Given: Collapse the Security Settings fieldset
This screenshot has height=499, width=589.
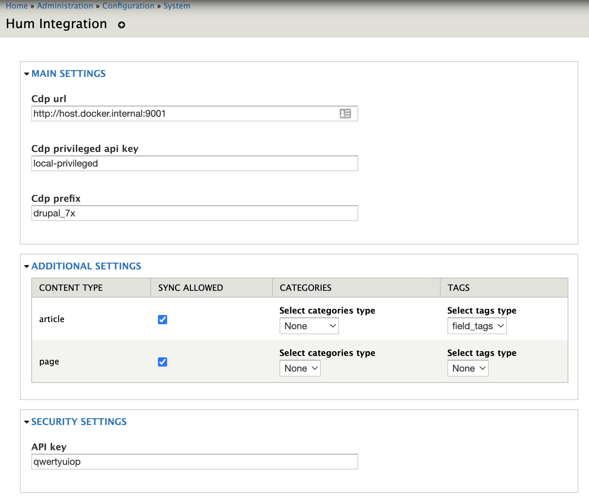Looking at the screenshot, I should (79, 422).
